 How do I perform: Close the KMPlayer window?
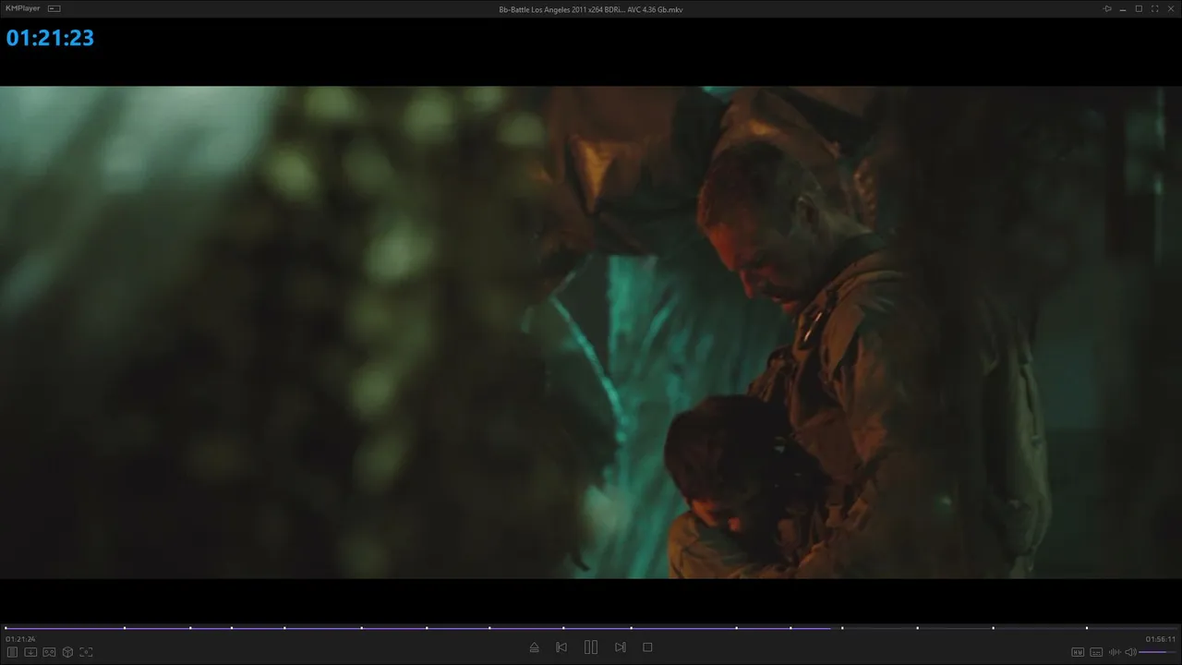coord(1170,8)
